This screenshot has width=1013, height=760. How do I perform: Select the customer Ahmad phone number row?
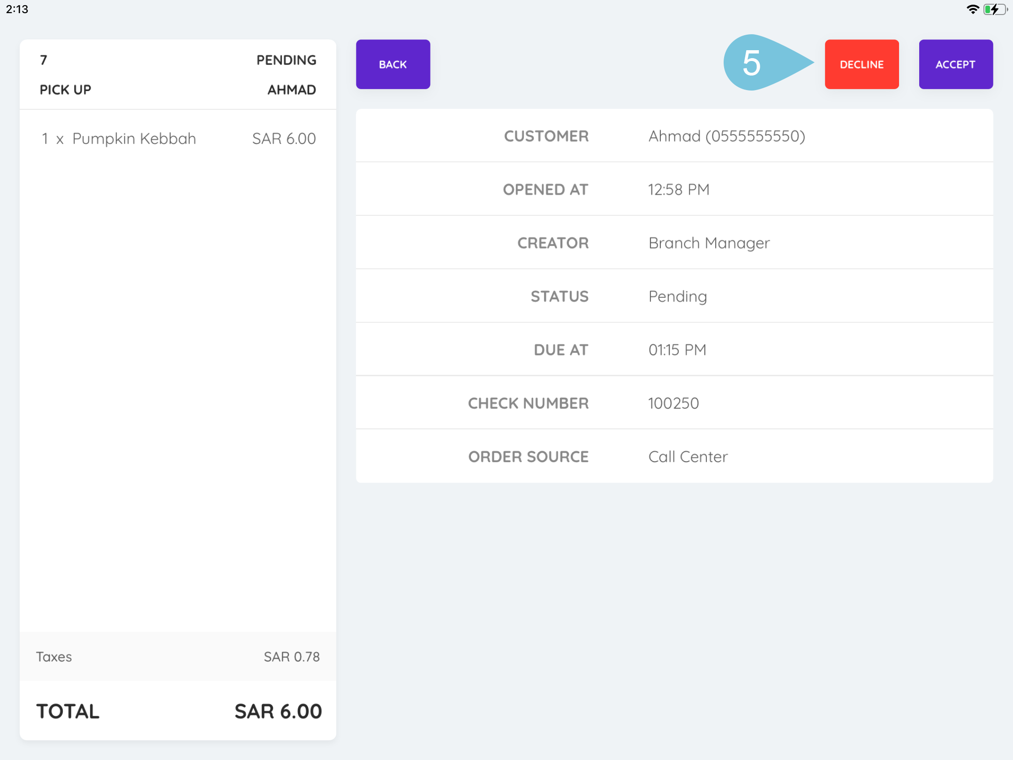point(675,136)
